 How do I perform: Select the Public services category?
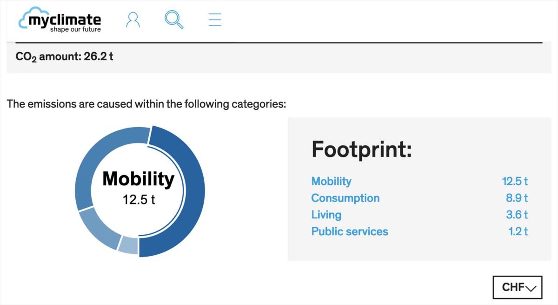tap(350, 231)
